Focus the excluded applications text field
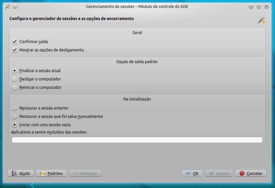Viewport: 275px width, 188px height. point(137,140)
